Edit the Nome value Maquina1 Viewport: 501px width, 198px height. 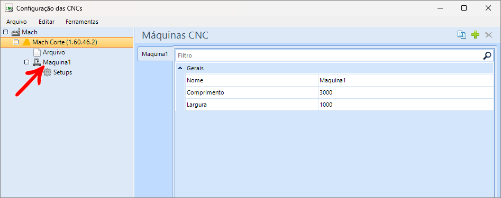(x=406, y=80)
